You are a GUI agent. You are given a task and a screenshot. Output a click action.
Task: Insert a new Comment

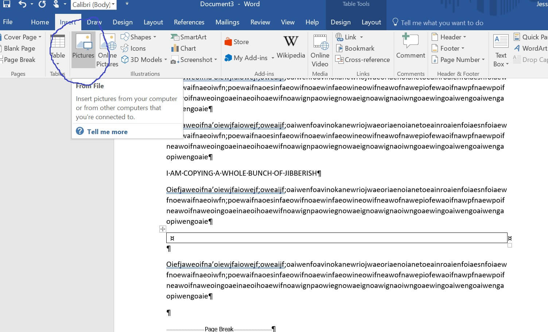tap(410, 47)
